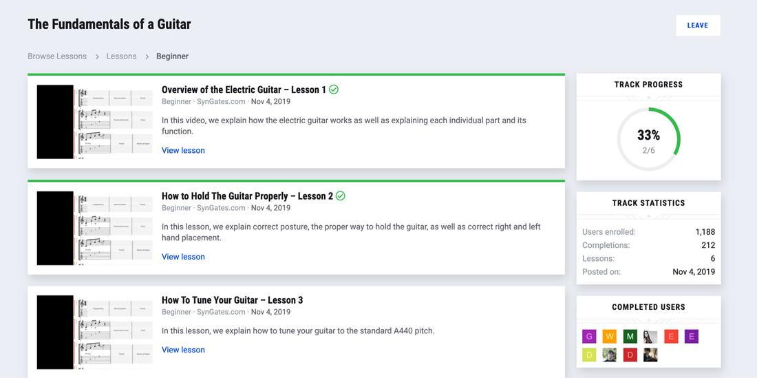Open View lesson link for Lesson 3
The image size is (757, 378).
[183, 350]
